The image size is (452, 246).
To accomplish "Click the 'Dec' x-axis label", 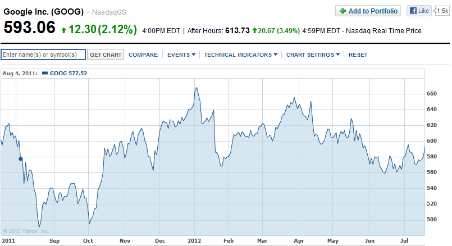I will coord(160,240).
